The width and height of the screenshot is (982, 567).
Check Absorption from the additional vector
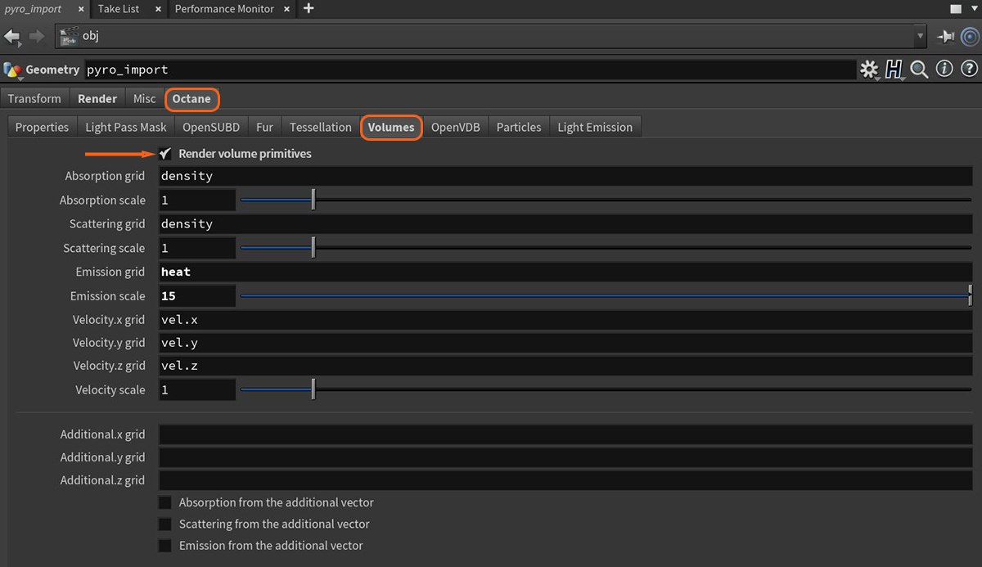point(164,502)
